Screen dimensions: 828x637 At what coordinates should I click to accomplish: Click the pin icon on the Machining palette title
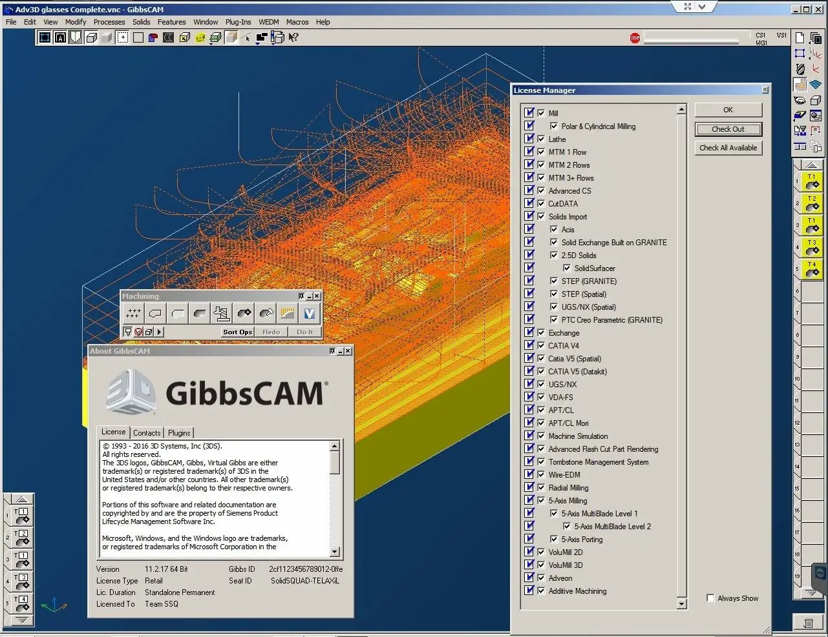[x=301, y=296]
